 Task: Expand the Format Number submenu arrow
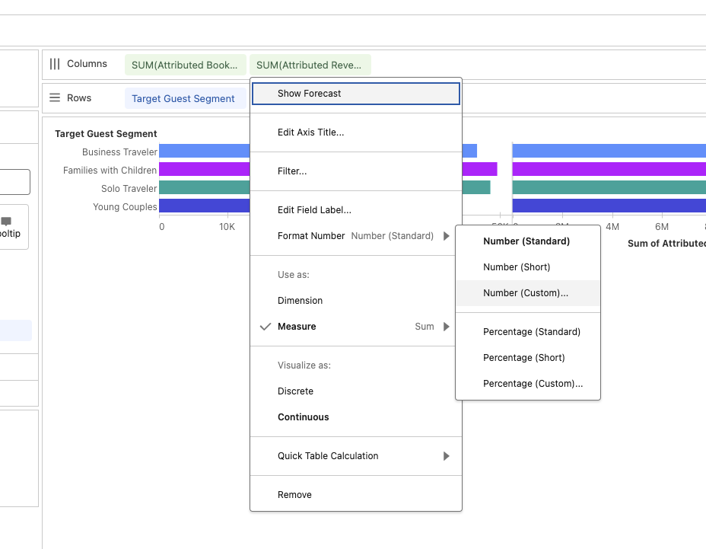coord(447,236)
